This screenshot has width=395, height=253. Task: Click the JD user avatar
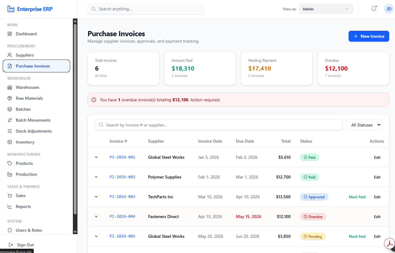point(389,9)
